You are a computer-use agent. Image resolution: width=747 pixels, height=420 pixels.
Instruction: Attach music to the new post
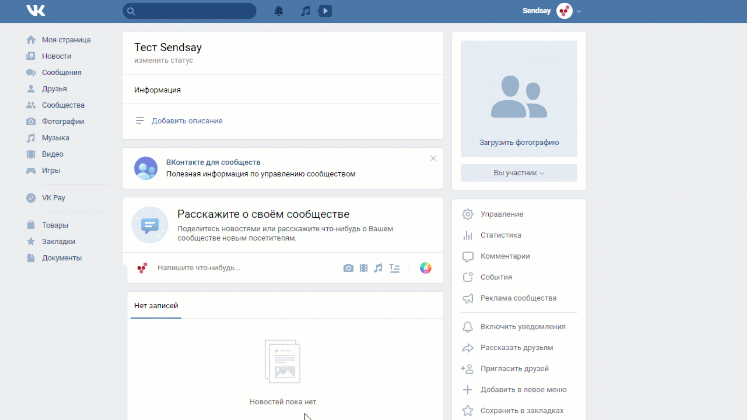point(378,268)
